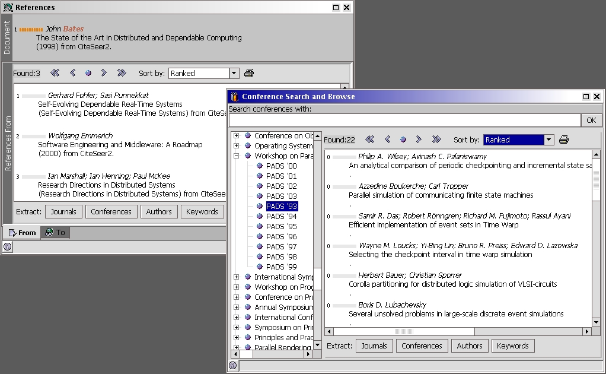The height and width of the screenshot is (374, 606).
Task: Expand the International Symp... tree node
Action: click(236, 277)
